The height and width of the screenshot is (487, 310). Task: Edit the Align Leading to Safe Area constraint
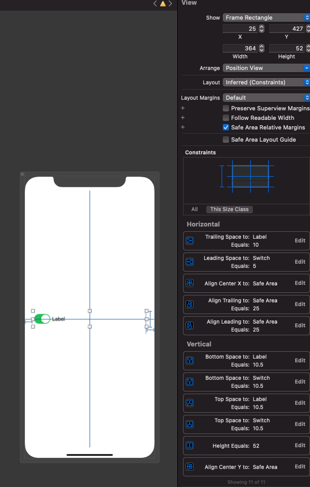pos(300,326)
